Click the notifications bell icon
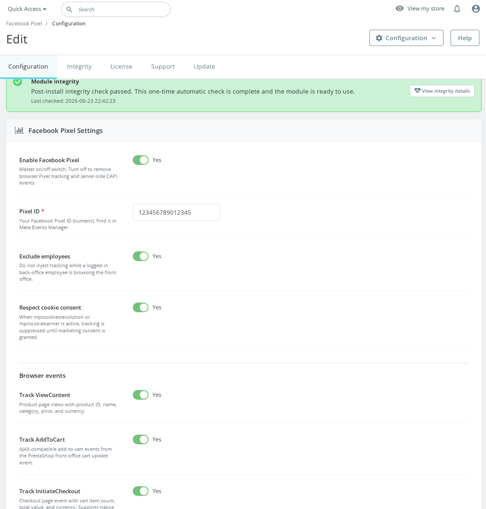 pos(457,9)
